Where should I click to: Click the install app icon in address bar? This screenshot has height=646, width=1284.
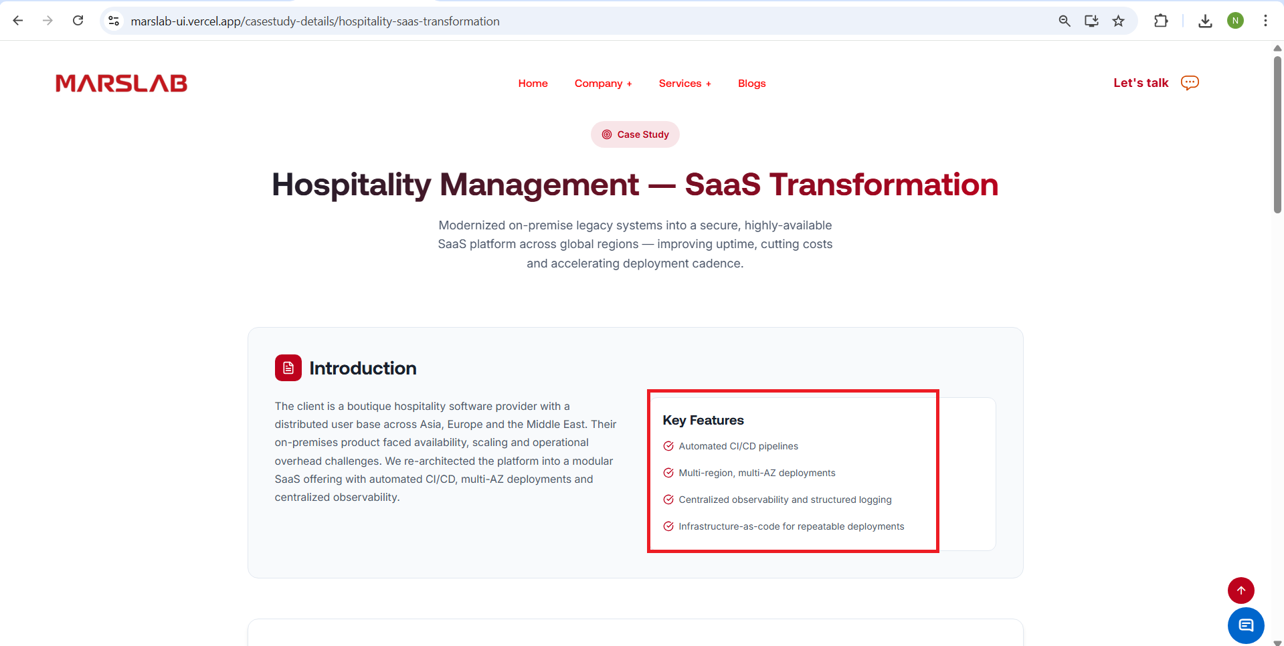coord(1091,21)
